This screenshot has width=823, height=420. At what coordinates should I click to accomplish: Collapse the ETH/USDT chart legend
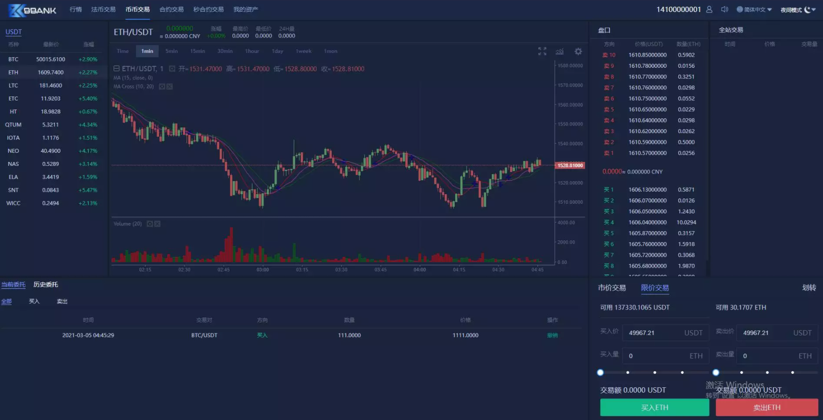[x=116, y=69]
